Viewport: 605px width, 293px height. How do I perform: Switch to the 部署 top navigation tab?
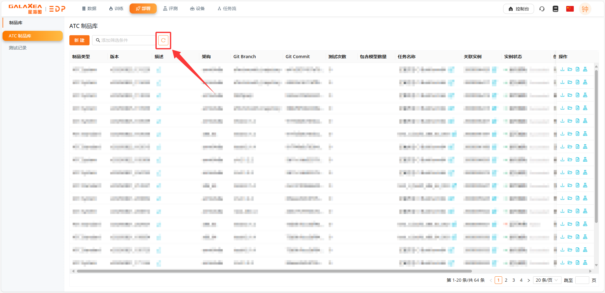click(143, 8)
